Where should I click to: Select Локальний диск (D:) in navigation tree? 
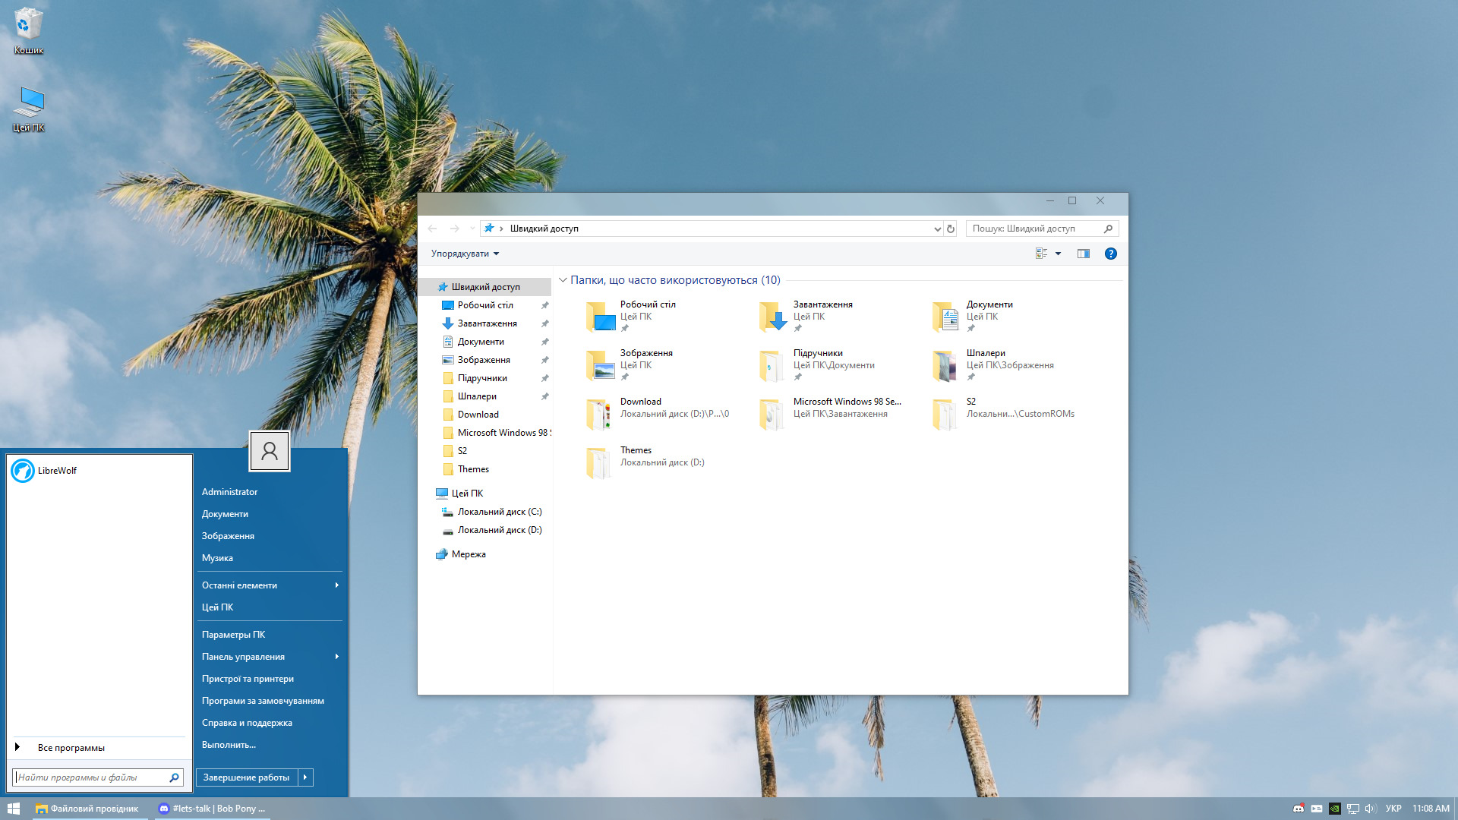(x=499, y=530)
